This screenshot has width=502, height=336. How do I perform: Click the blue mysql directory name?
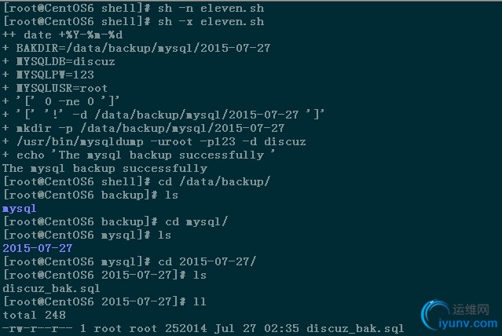pos(20,208)
